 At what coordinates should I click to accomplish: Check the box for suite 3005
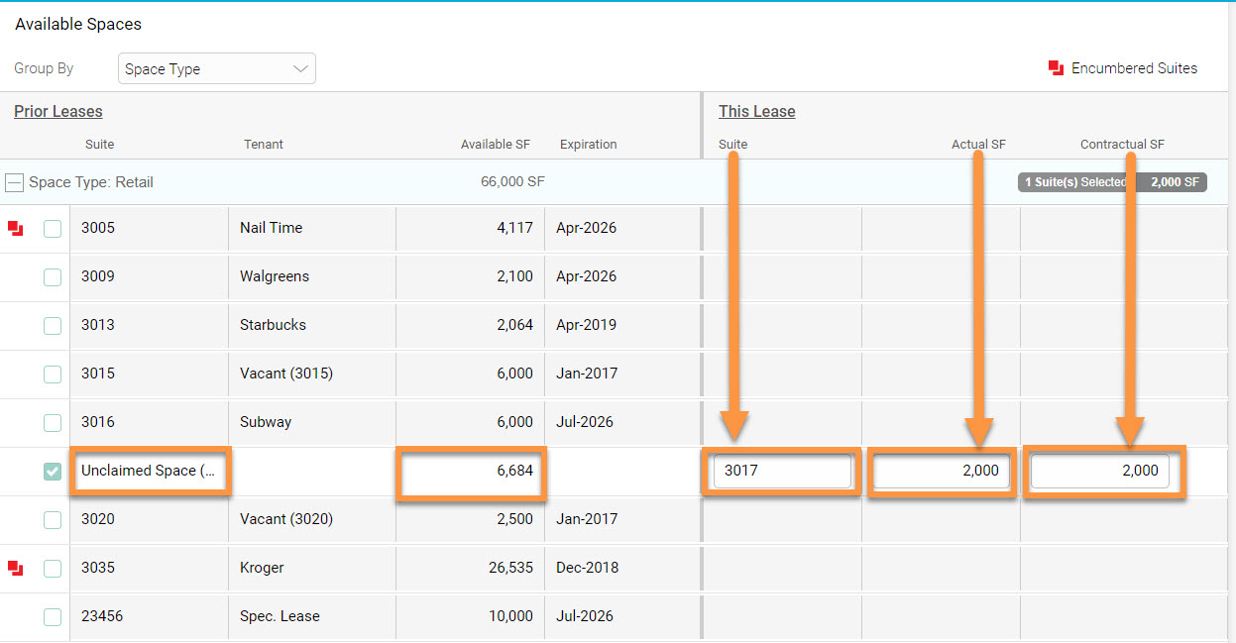[x=53, y=229]
